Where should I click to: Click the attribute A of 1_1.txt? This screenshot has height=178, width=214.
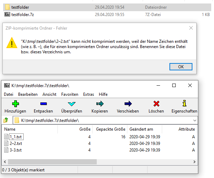click(193, 137)
